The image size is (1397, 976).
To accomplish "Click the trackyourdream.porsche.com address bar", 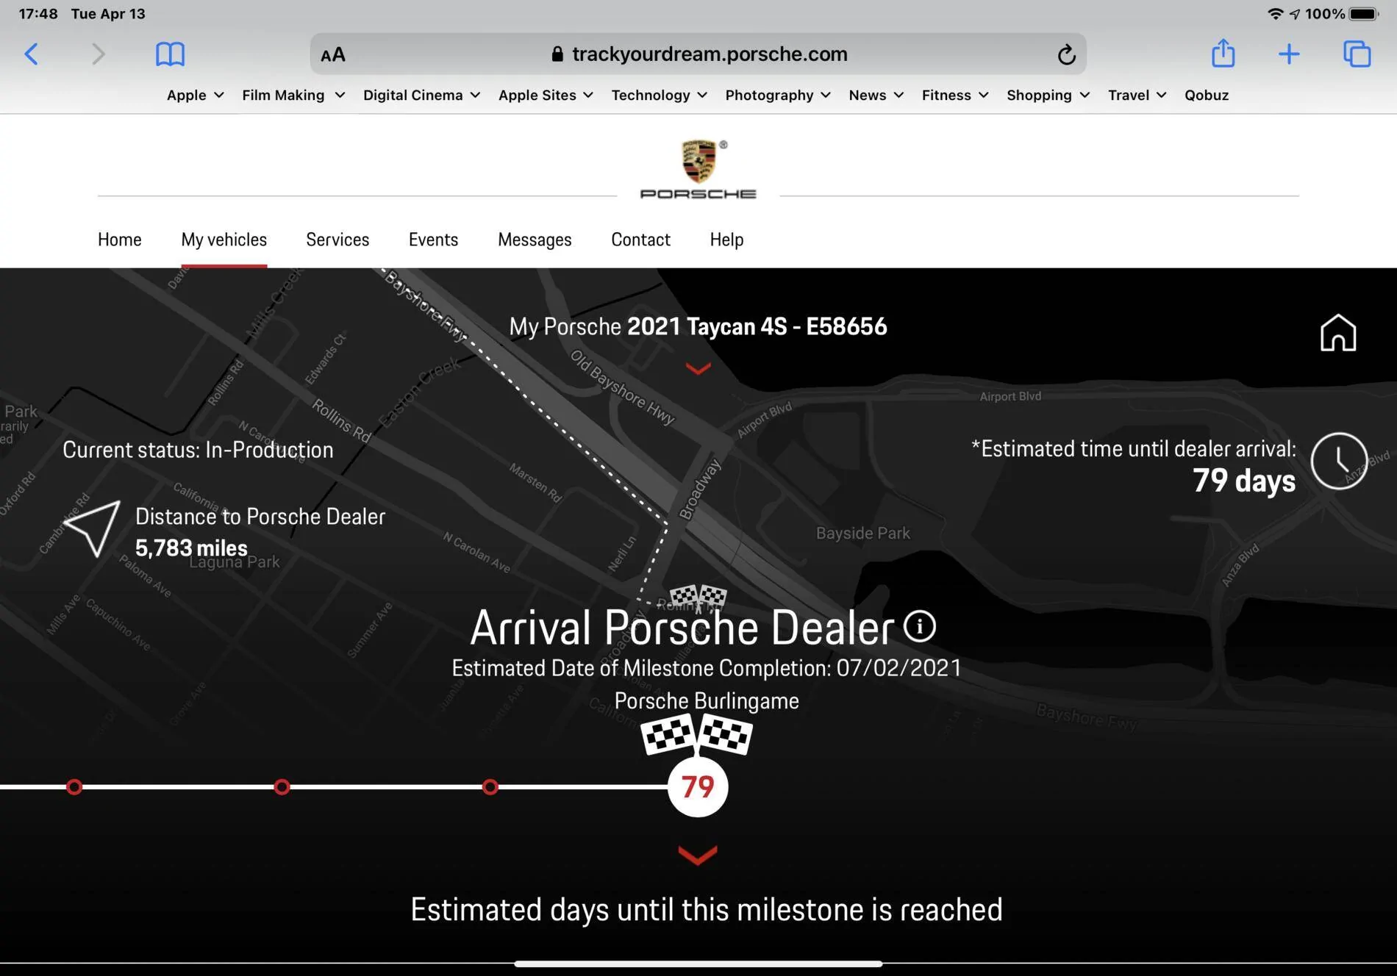I will click(698, 54).
